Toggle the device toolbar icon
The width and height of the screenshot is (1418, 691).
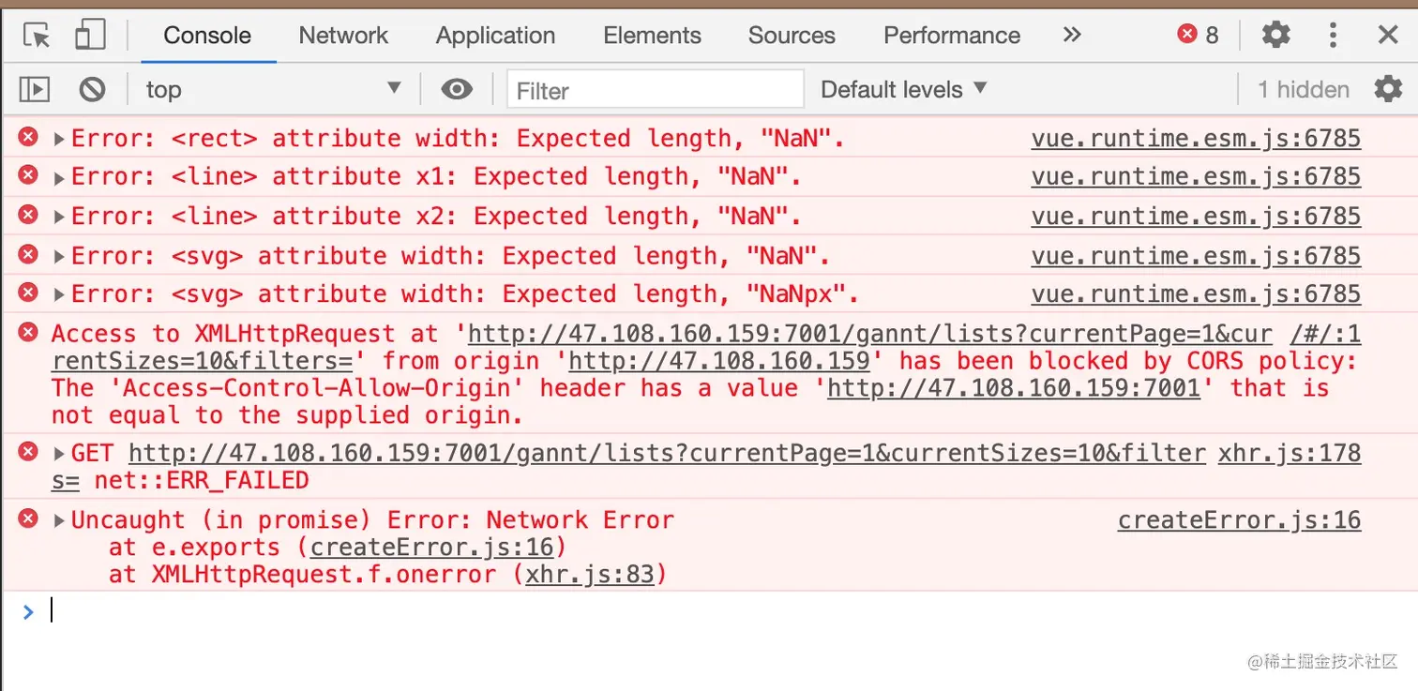(x=90, y=36)
